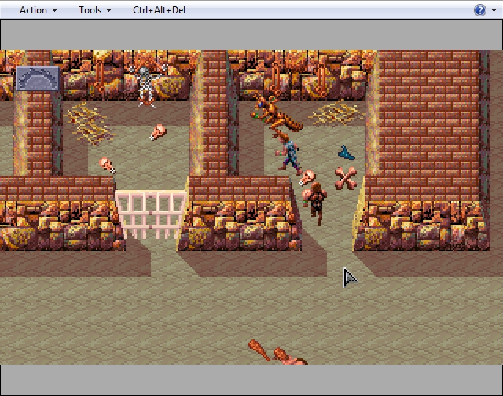Pick up the crossed bones item

point(346,178)
